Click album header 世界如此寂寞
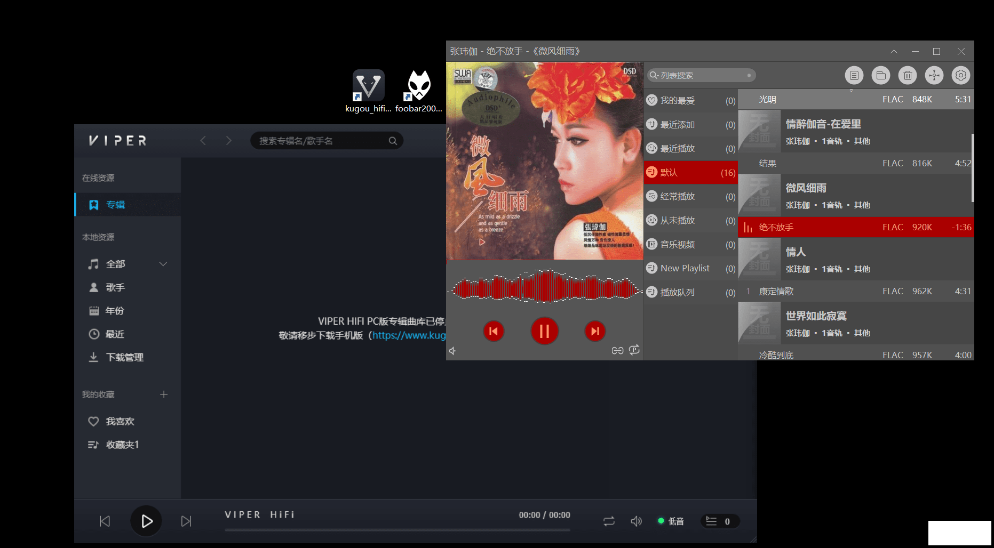This screenshot has width=994, height=548. (x=856, y=323)
